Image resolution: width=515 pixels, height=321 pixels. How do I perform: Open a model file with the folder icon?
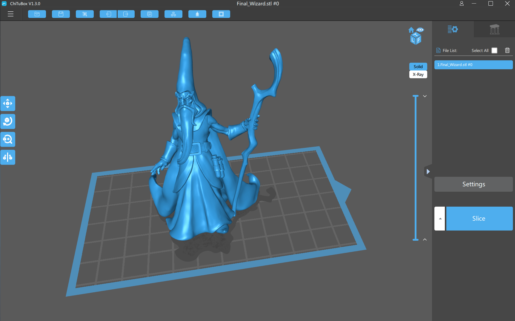(x=37, y=14)
